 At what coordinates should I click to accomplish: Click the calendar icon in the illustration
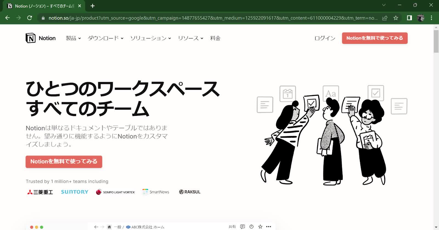tap(288, 94)
